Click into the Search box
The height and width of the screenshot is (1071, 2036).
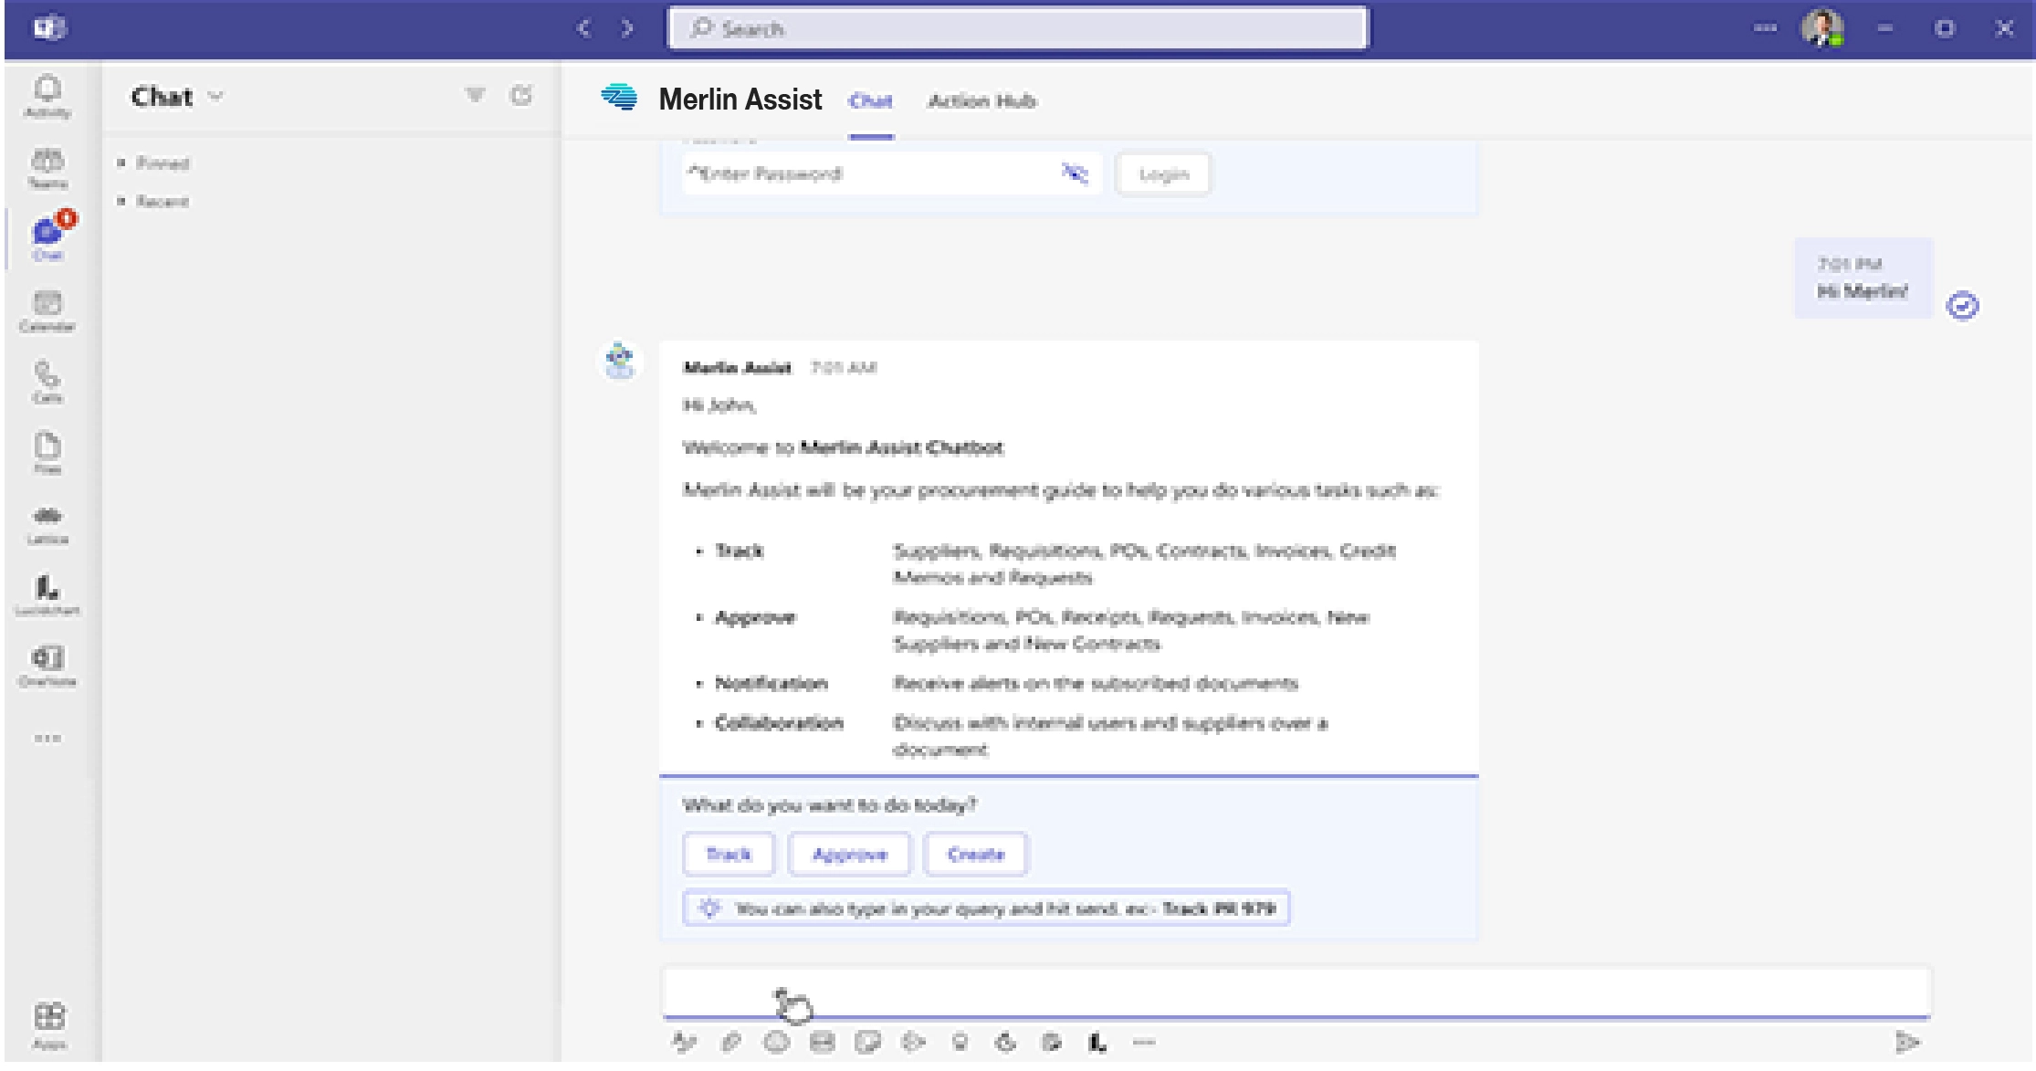(1018, 29)
